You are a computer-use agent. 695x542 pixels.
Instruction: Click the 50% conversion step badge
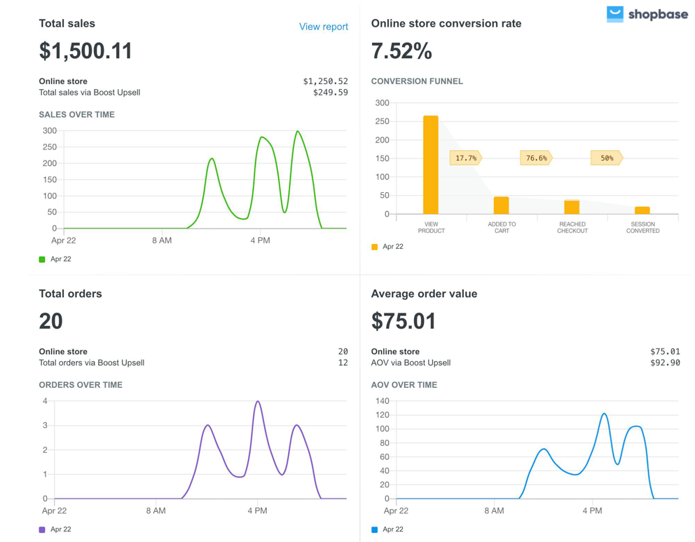[607, 158]
